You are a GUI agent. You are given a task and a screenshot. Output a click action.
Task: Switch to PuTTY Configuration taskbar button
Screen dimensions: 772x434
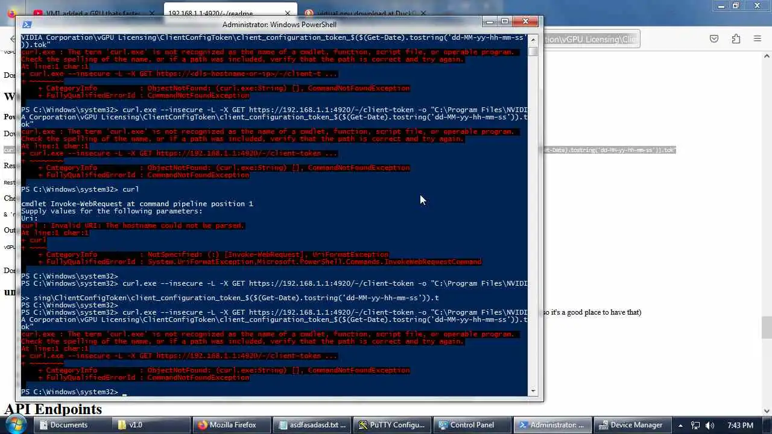point(392,425)
